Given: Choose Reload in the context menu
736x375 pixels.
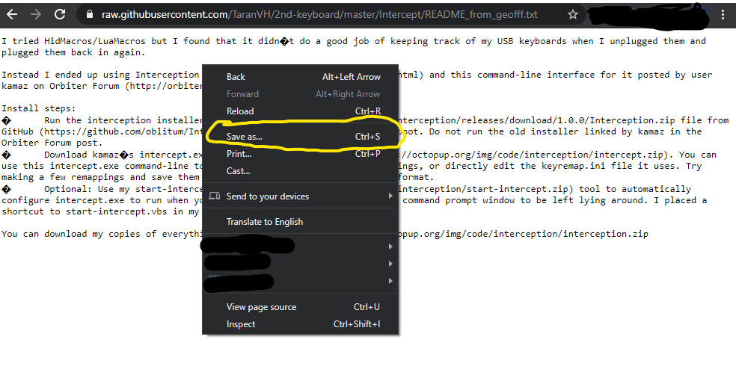Looking at the screenshot, I should [301, 111].
